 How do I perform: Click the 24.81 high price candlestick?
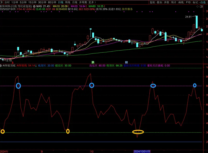pyautogui.click(x=196, y=22)
